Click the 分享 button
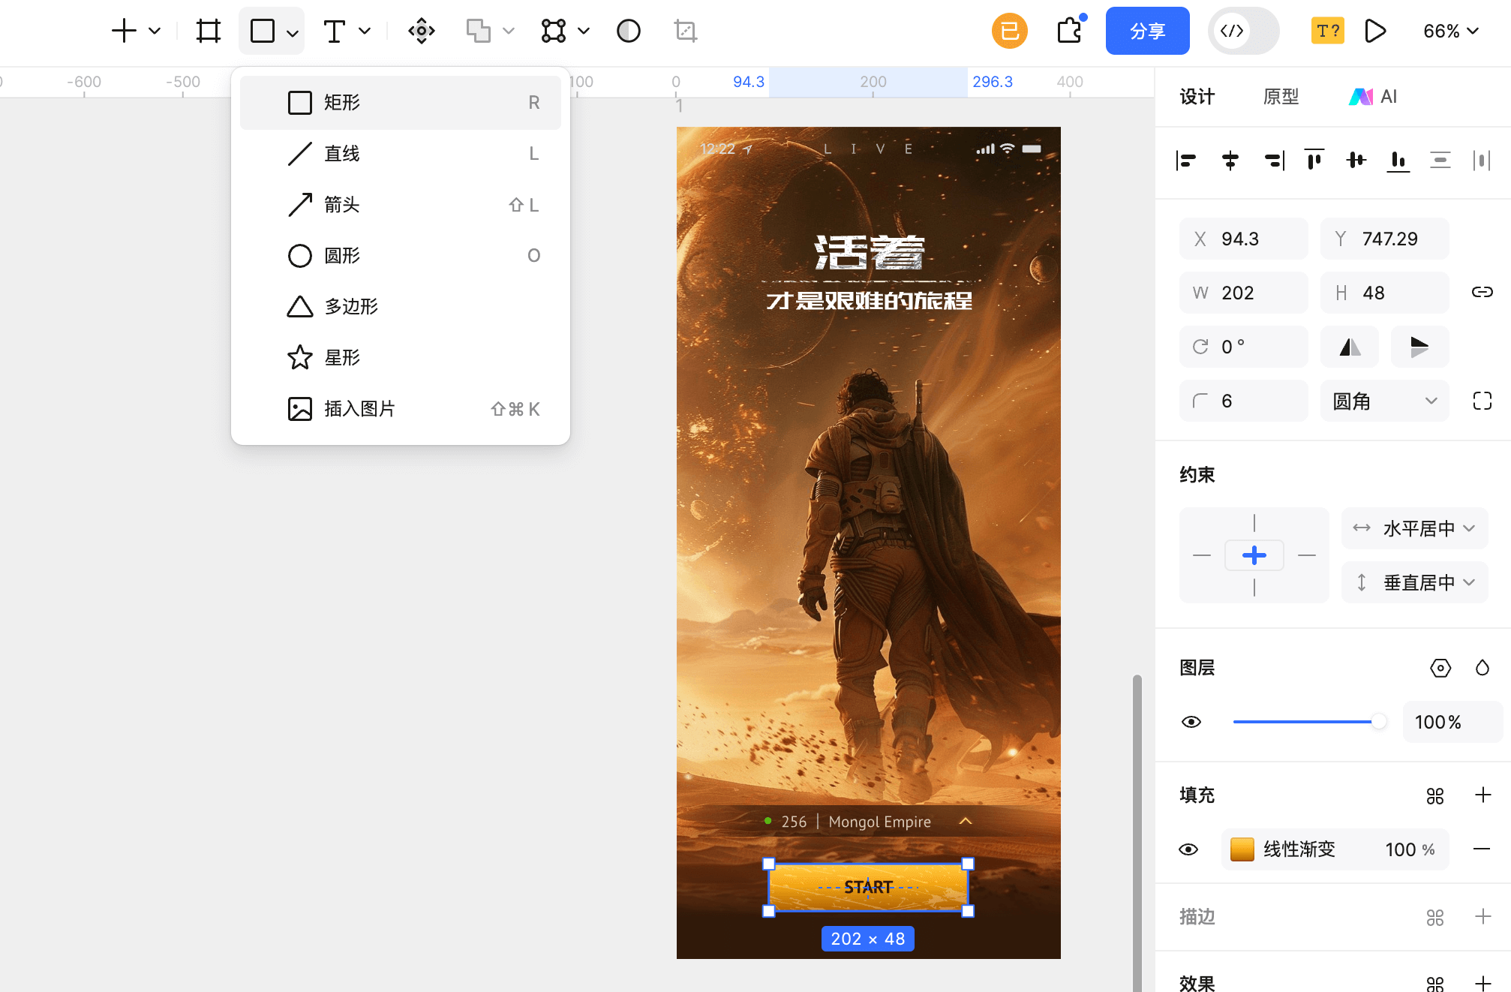1511x992 pixels. pos(1147,31)
